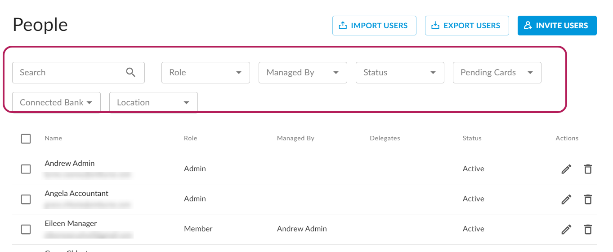Tick the select-all checkbox in the table header
This screenshot has height=252, width=613.
click(x=26, y=139)
